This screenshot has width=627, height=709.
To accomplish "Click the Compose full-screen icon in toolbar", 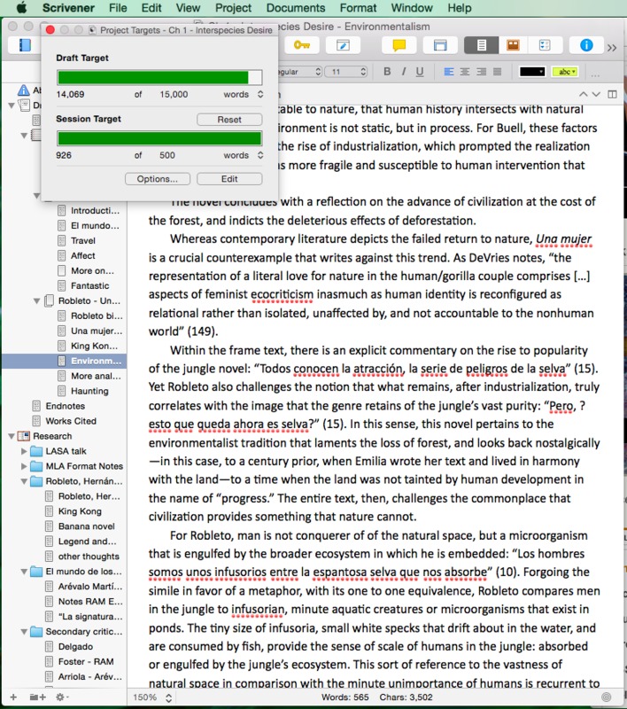I will click(x=343, y=45).
